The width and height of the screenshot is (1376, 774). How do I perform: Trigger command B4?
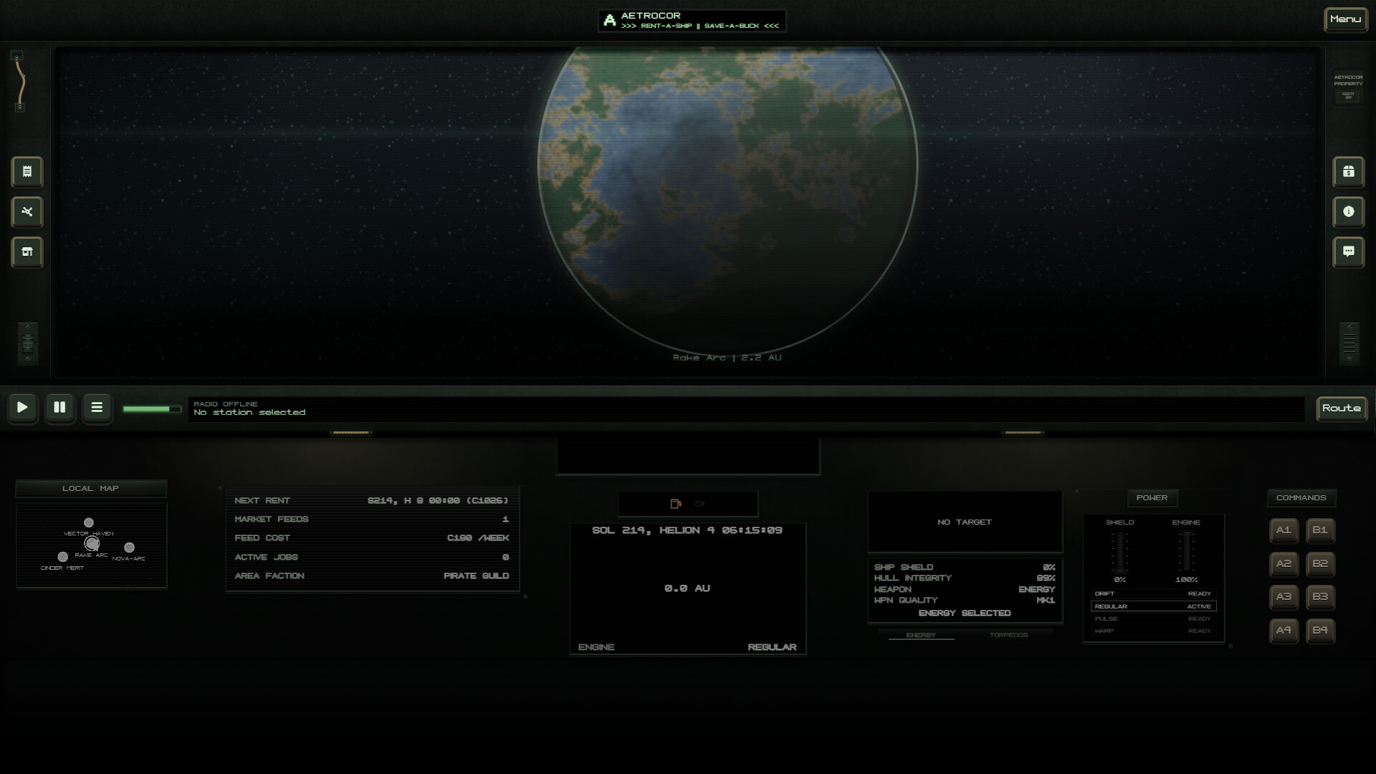tap(1320, 631)
